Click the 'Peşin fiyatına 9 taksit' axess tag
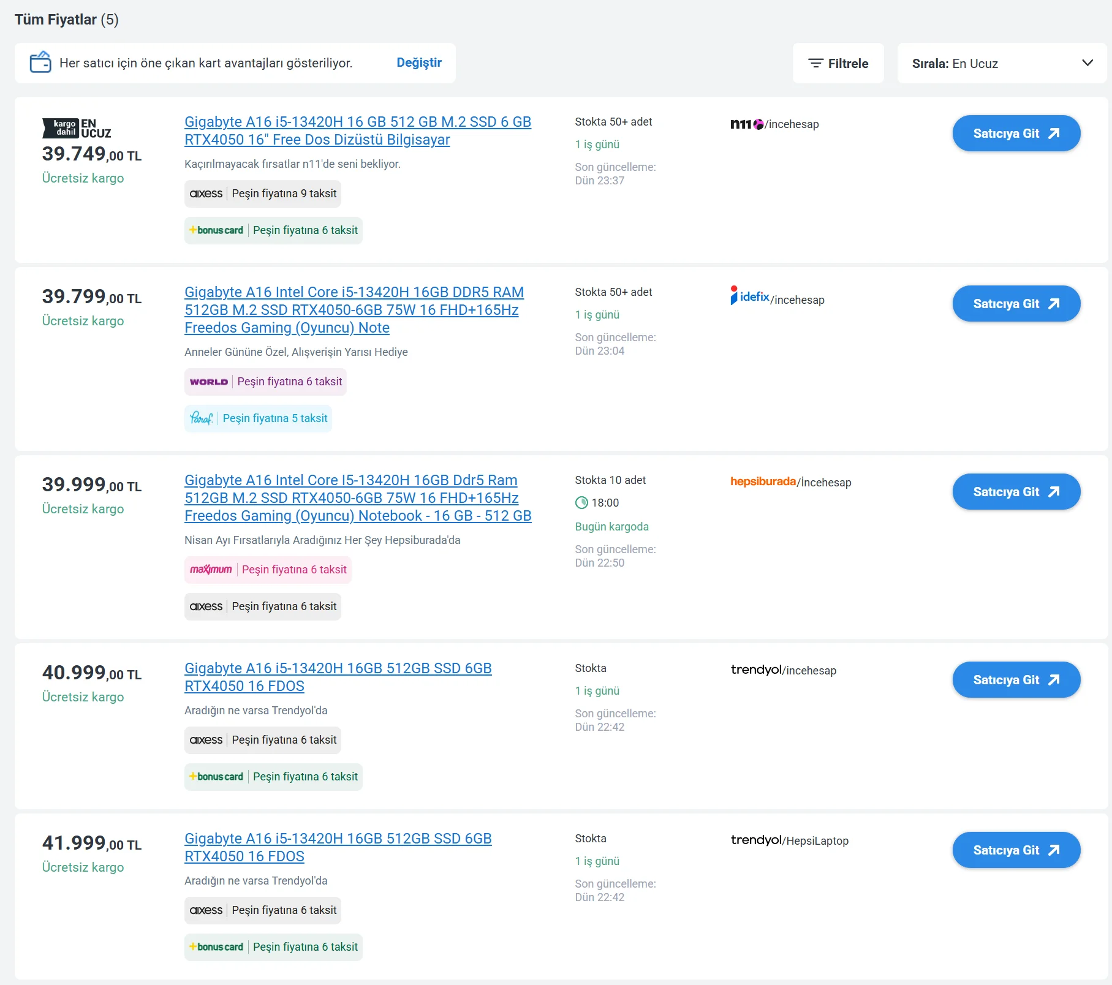The height and width of the screenshot is (985, 1112). coord(263,194)
